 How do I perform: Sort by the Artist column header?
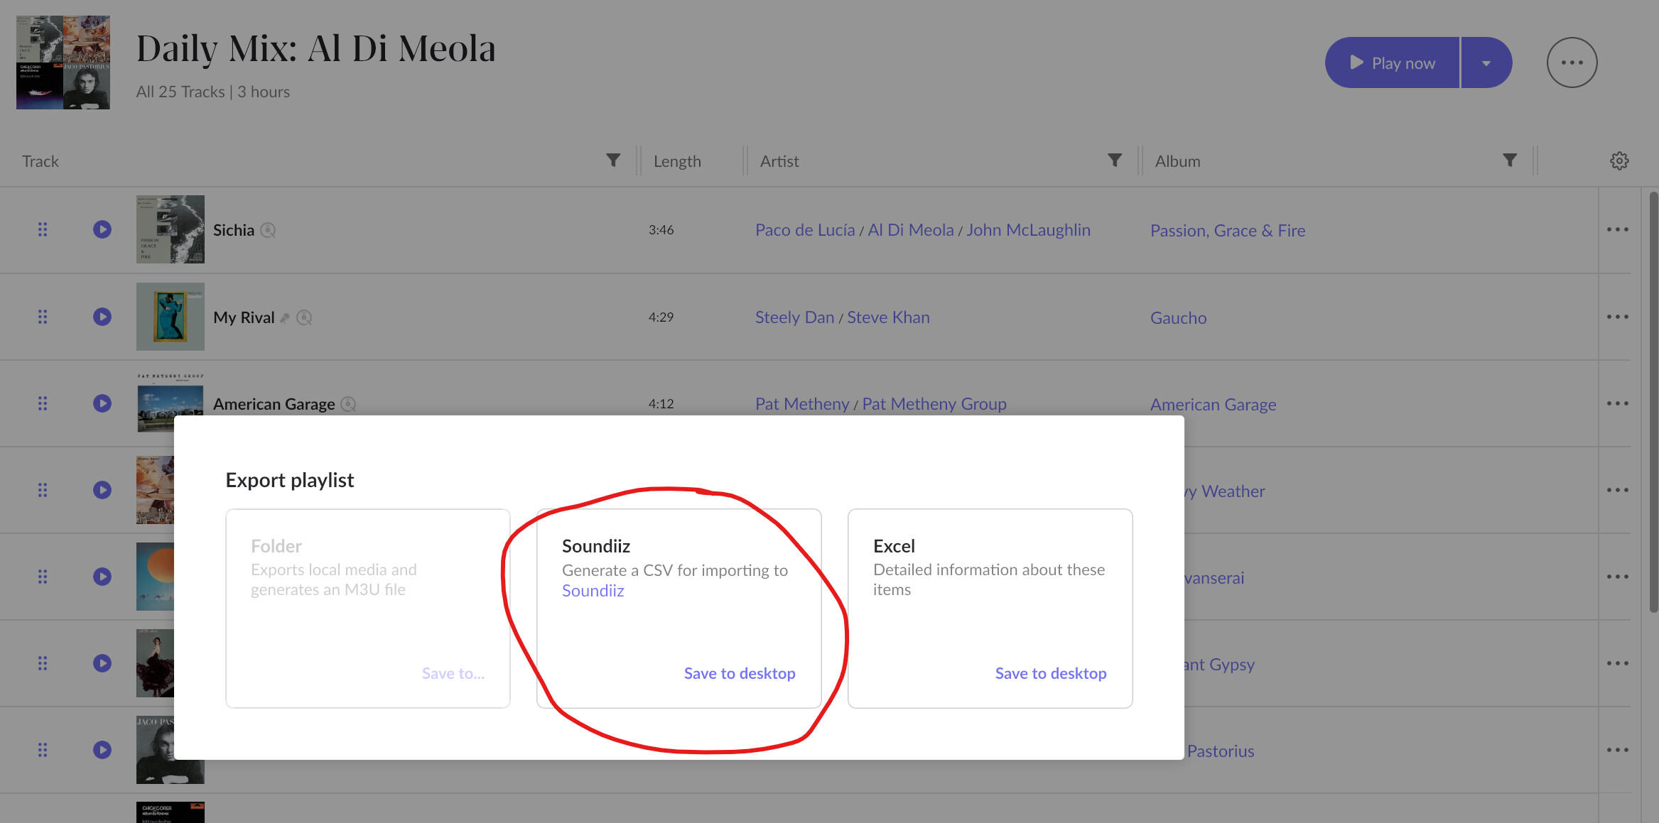(x=779, y=161)
